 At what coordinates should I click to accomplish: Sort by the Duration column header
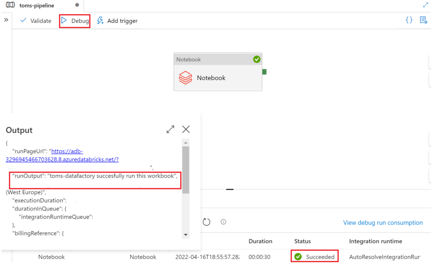(x=260, y=241)
